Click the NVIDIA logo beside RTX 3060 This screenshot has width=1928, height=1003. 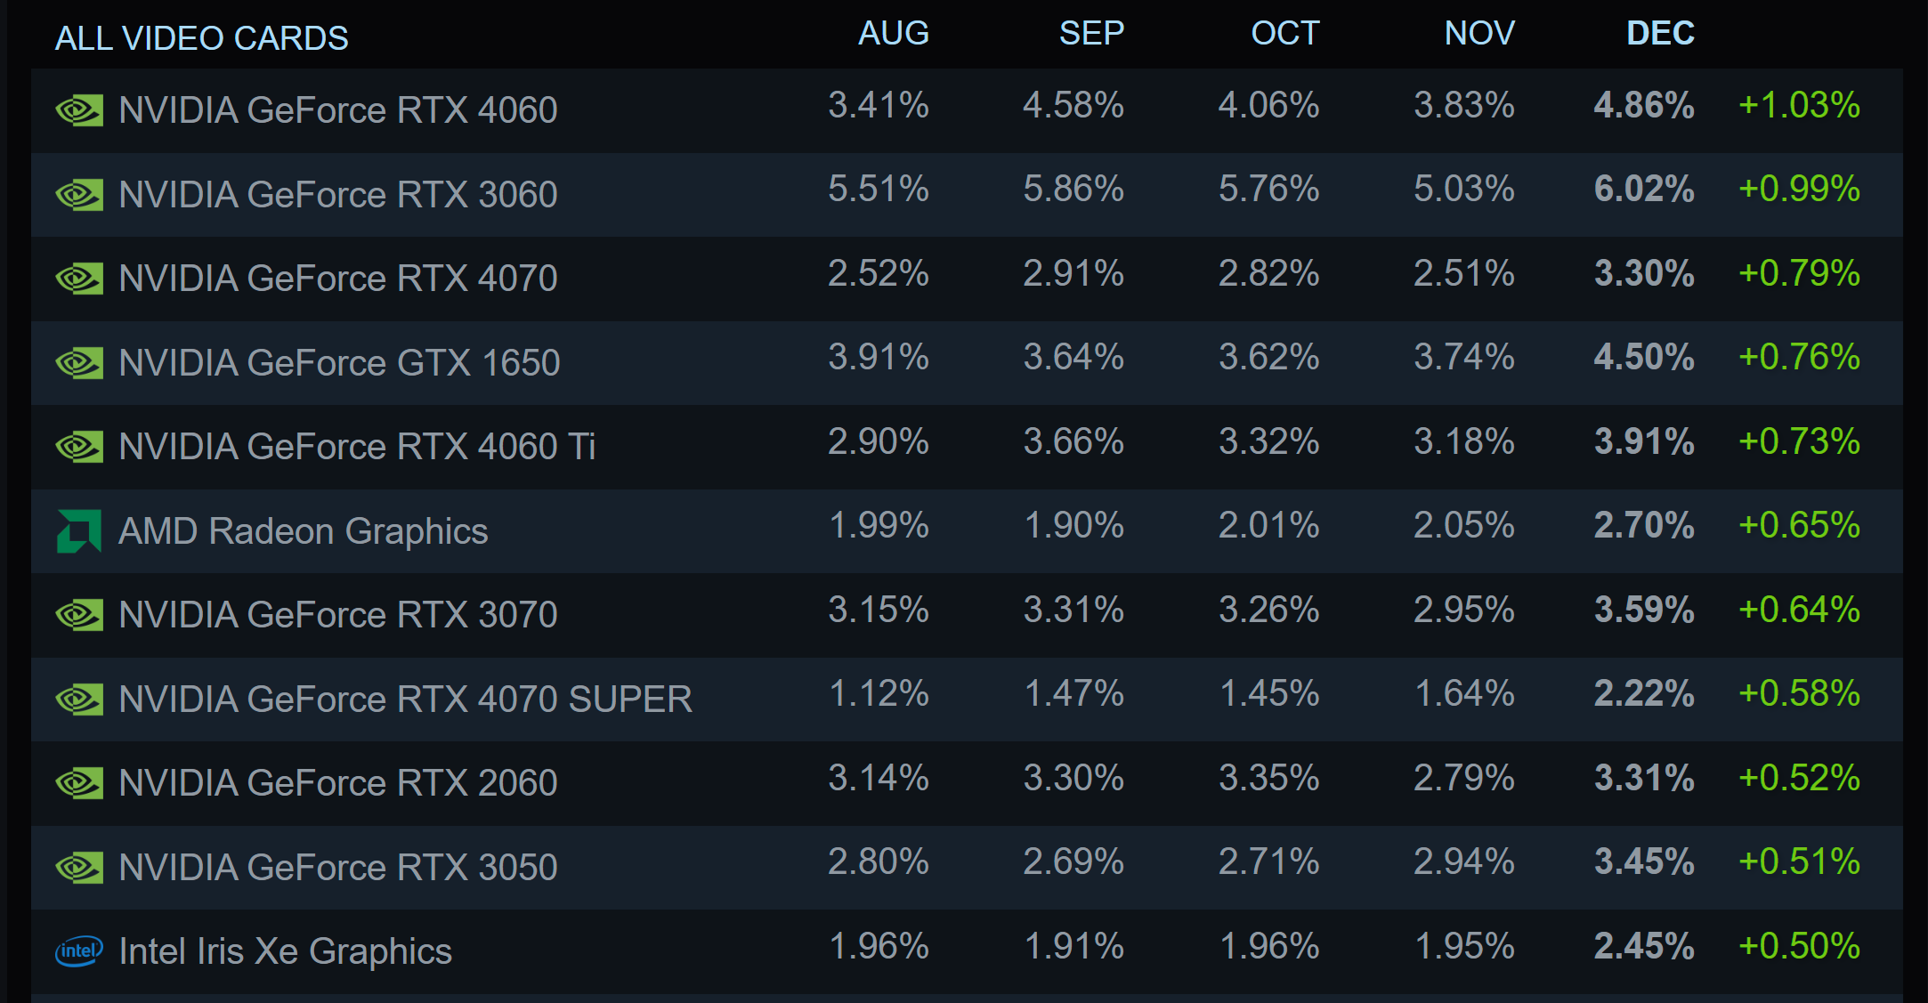pyautogui.click(x=79, y=195)
